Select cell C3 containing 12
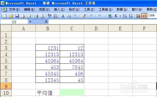Screen dimensions: 157x97 tap(72, 48)
